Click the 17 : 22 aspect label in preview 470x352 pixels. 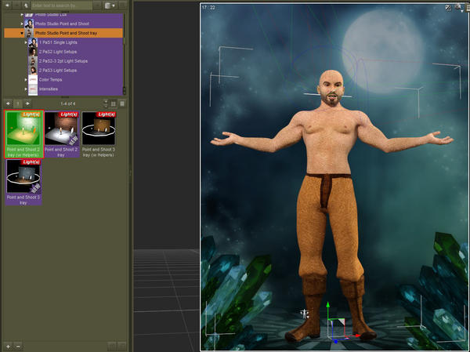208,8
